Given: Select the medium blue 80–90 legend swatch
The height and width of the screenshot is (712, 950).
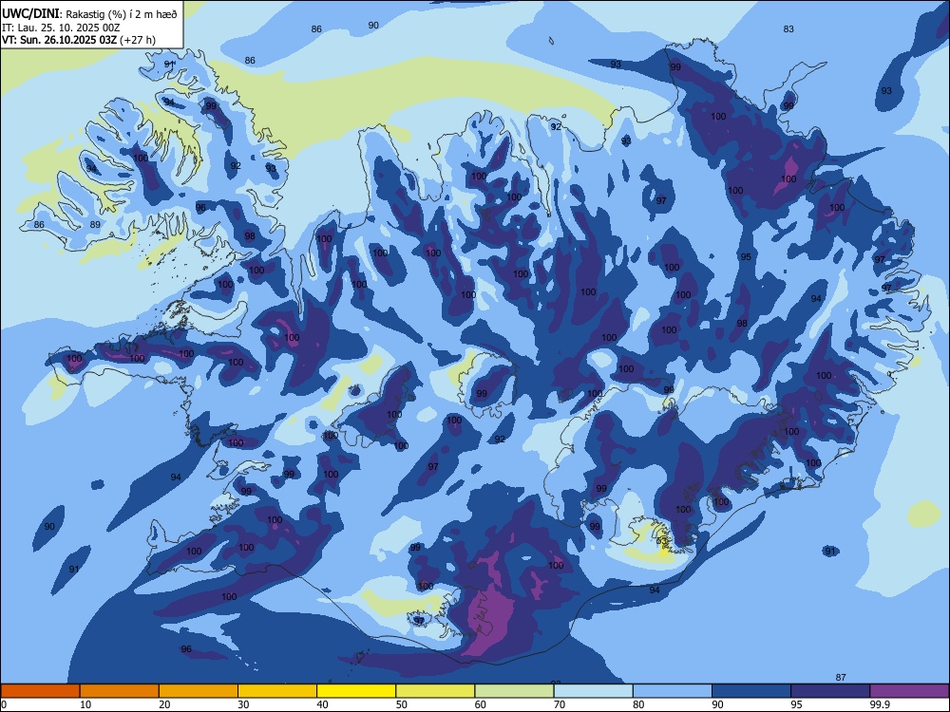Looking at the screenshot, I should point(672,691).
